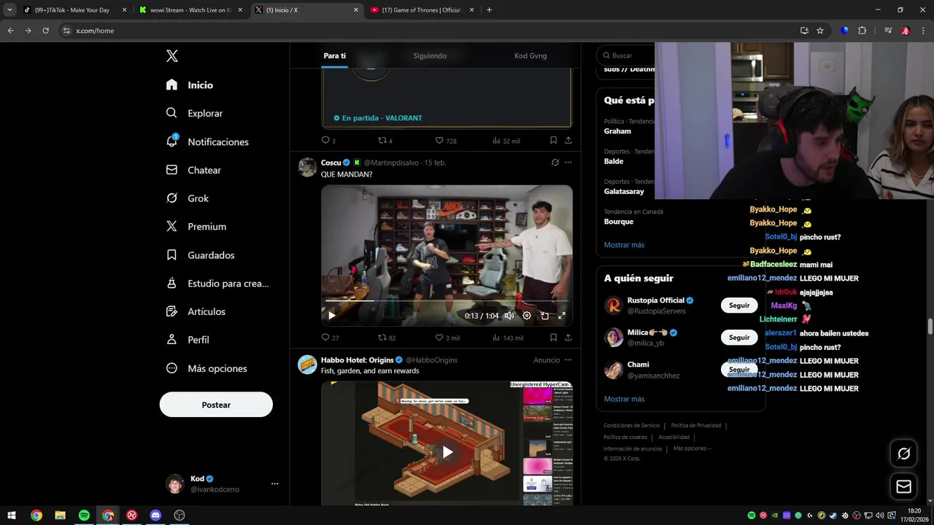
Task: Open Habbo Hotel: Origins profile
Action: coord(358,359)
